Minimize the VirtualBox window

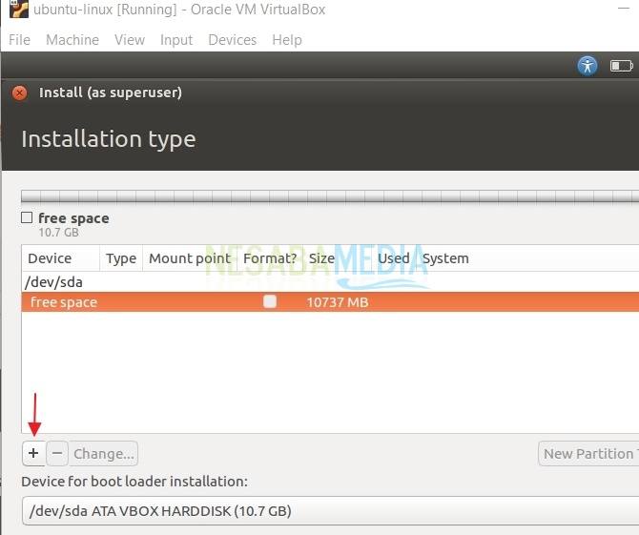click(624, 9)
